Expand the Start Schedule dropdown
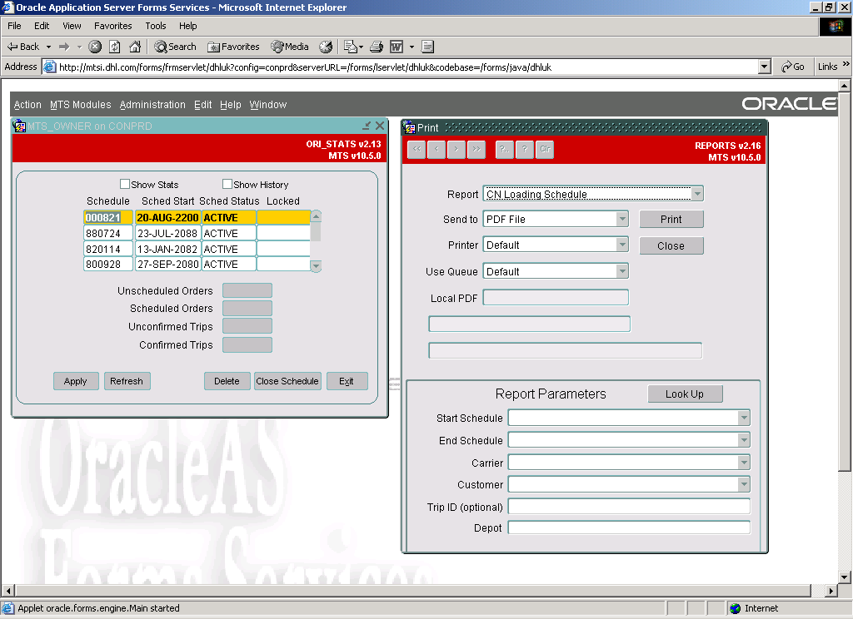Screen dimensions: 853x619 (x=744, y=418)
